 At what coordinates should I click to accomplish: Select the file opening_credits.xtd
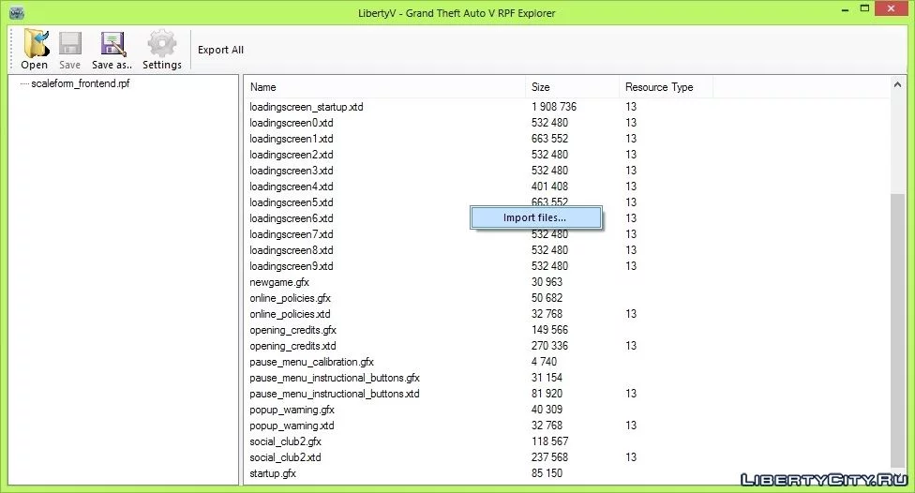292,346
